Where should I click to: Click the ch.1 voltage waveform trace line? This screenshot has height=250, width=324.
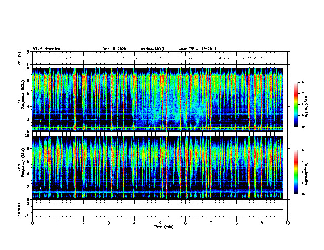tap(158, 58)
